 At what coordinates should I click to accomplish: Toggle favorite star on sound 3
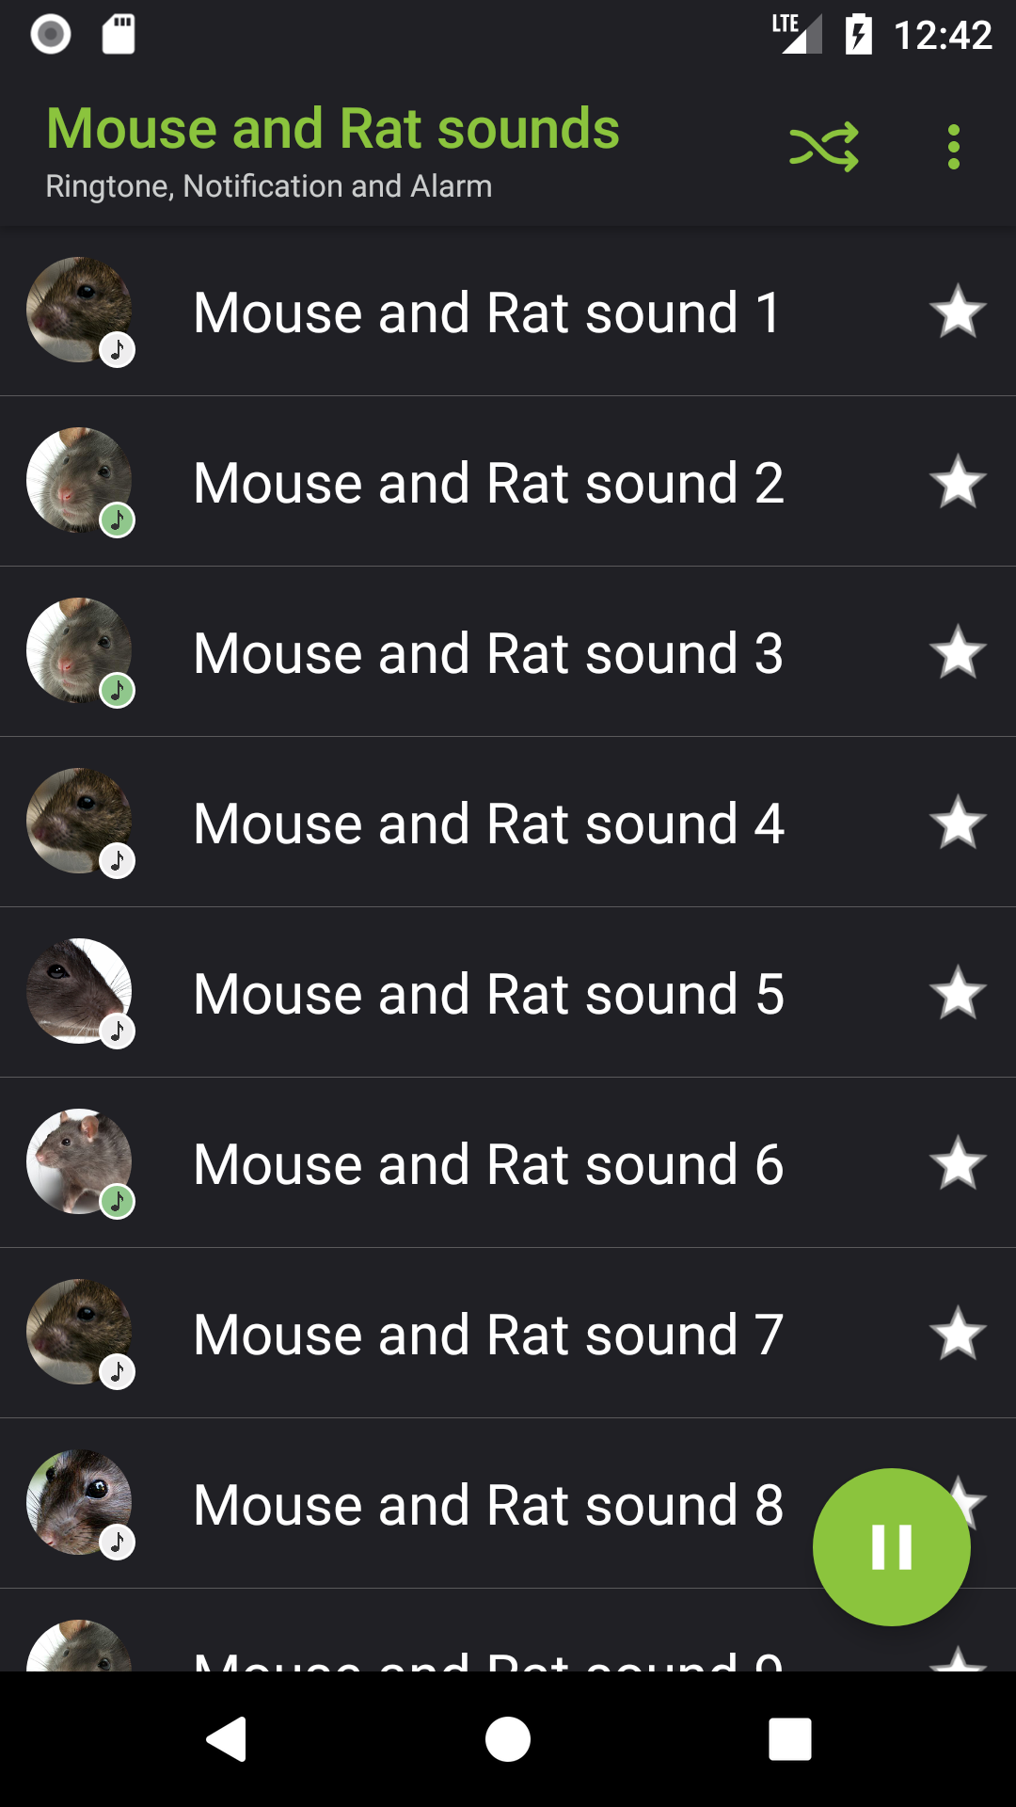click(958, 652)
